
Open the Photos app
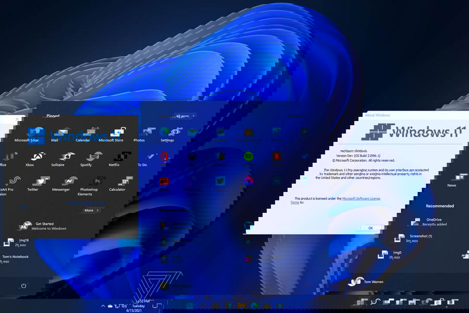coord(139,133)
